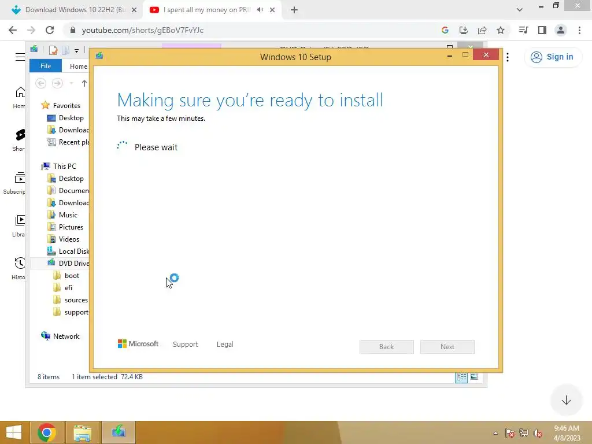This screenshot has height=444, width=592.
Task: Close the YouTube tab
Action: tap(272, 10)
